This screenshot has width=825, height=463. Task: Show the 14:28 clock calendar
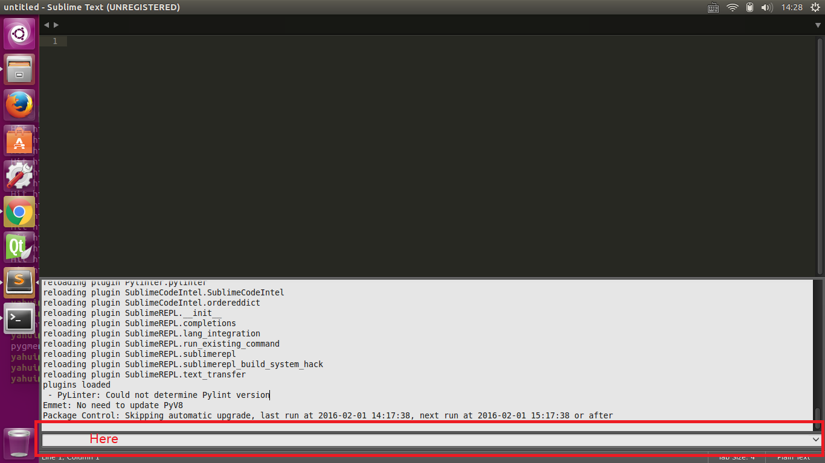pyautogui.click(x=791, y=7)
